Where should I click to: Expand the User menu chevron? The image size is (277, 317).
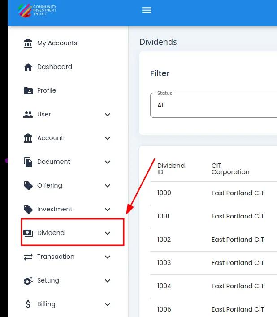click(108, 115)
